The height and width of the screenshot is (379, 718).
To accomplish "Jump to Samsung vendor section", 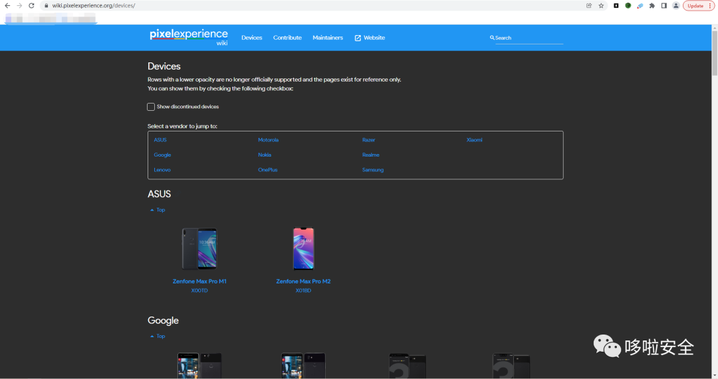I will (x=373, y=170).
